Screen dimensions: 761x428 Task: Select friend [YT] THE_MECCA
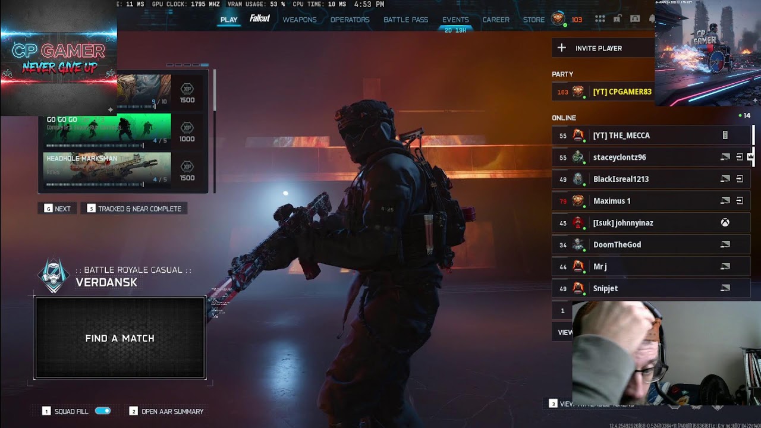651,136
